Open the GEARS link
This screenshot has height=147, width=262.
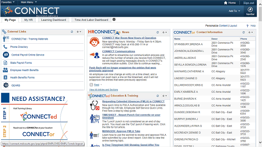coord(16,85)
